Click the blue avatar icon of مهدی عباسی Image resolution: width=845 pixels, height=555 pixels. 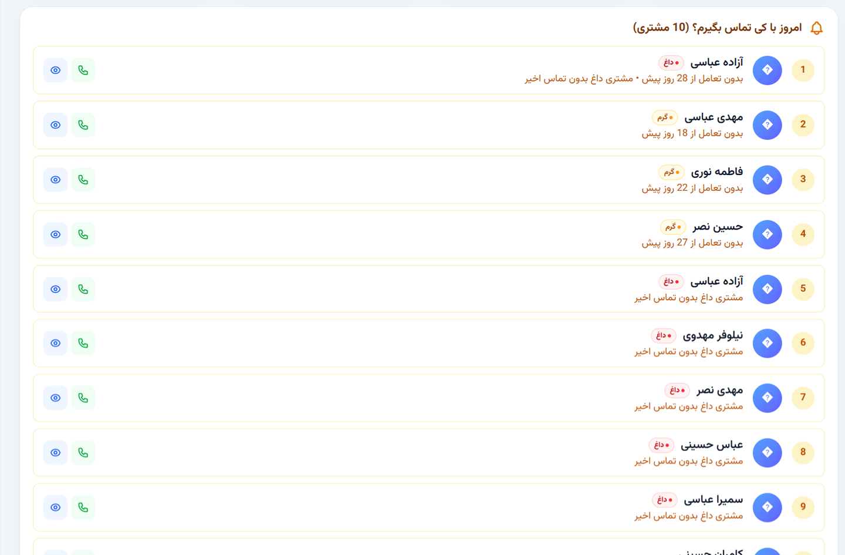point(768,125)
